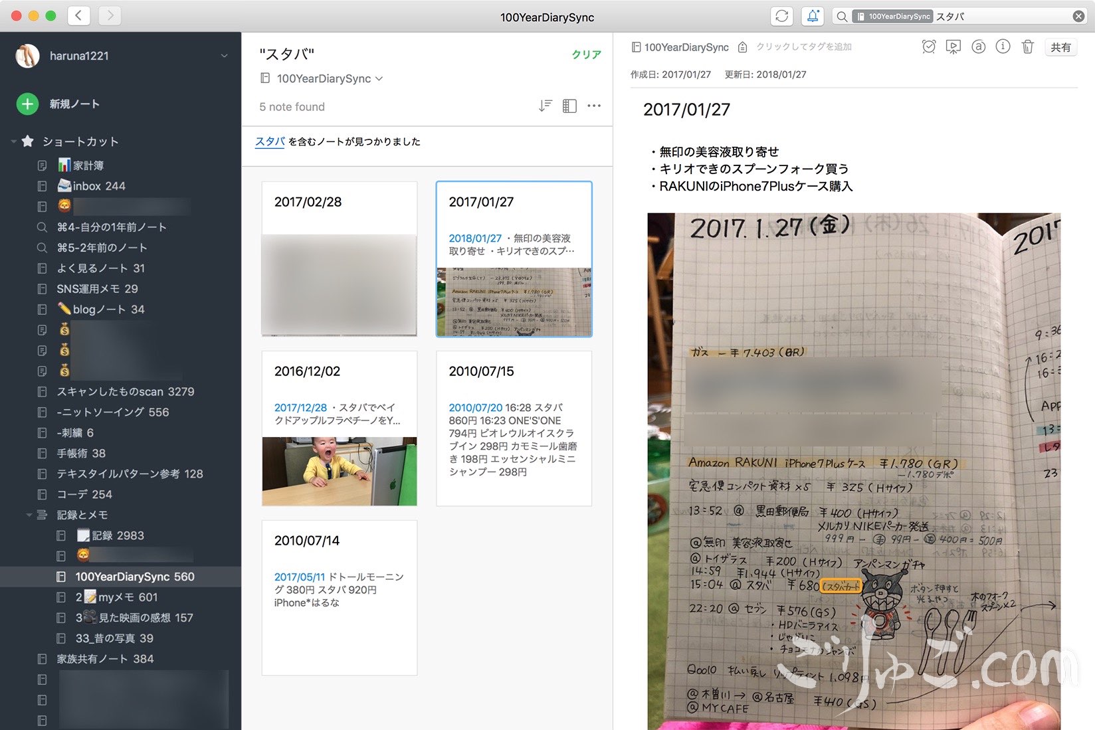Image resolution: width=1095 pixels, height=730 pixels.
Task: Open the 2016/12/02 note thumbnail
Action: click(x=339, y=428)
